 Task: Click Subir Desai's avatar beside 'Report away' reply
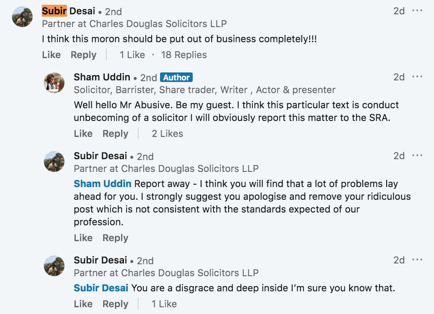(x=54, y=162)
